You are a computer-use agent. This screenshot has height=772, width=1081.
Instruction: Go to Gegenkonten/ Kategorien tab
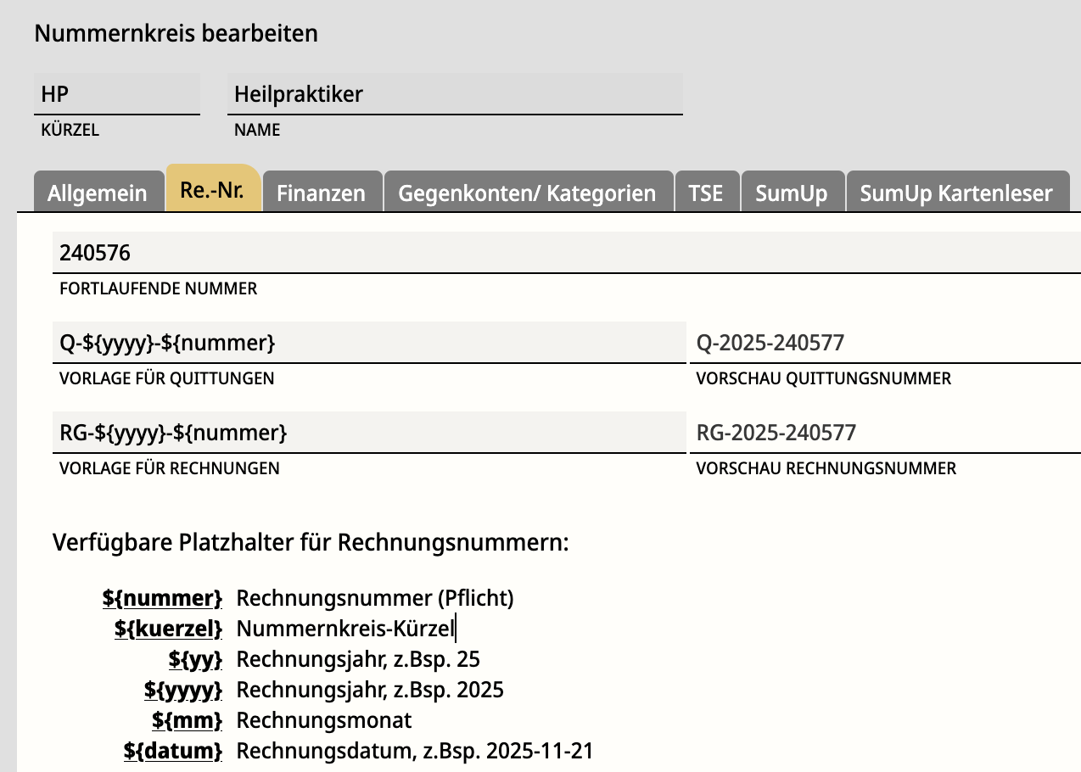(x=527, y=193)
